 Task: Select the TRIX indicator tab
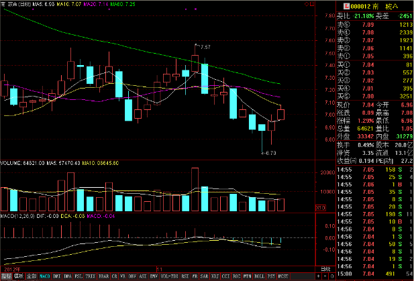point(91,276)
